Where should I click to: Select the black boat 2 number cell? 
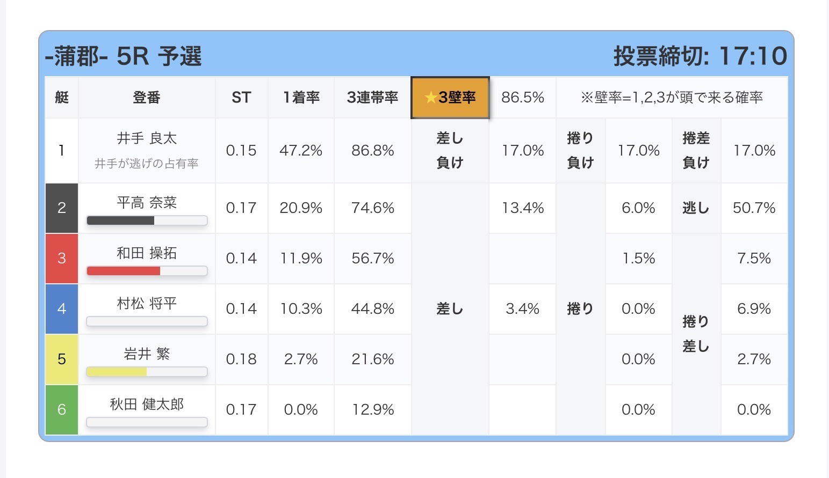pos(62,208)
